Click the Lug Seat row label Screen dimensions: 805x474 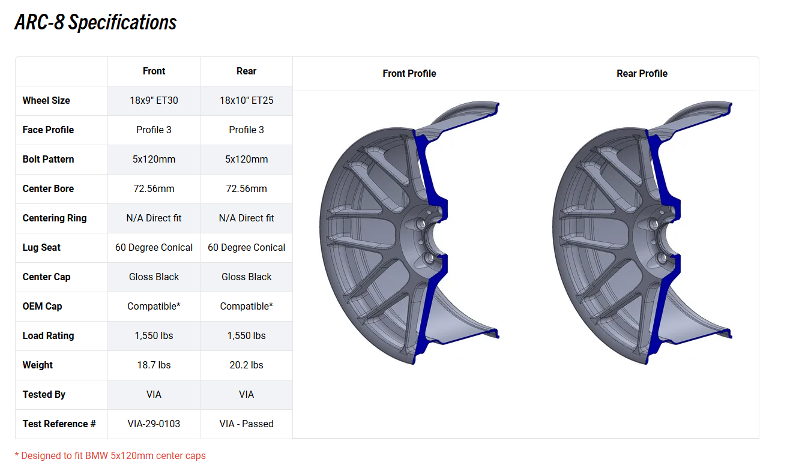(x=41, y=247)
